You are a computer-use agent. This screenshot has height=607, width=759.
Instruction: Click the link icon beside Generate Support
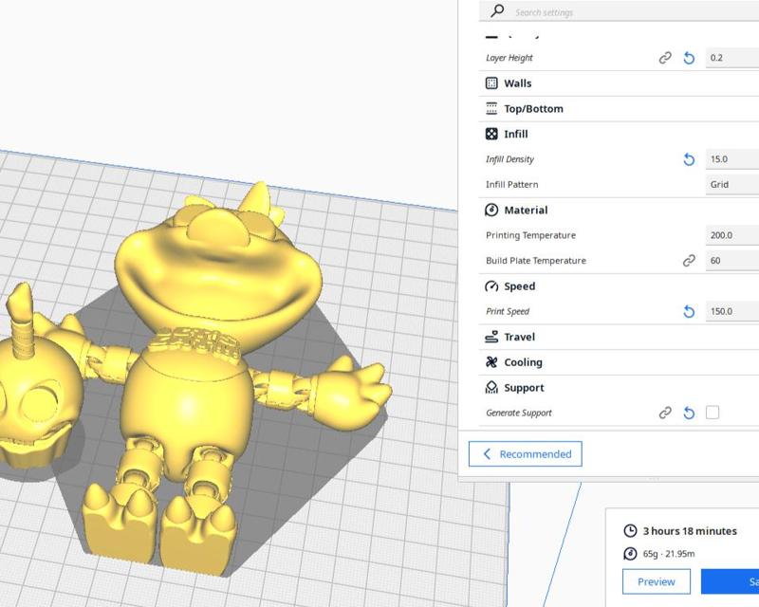click(x=665, y=413)
